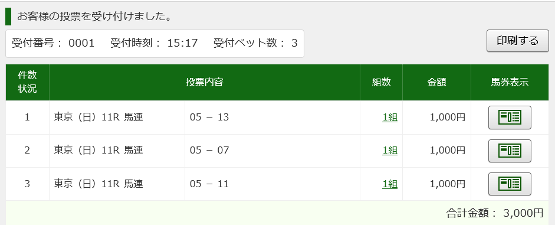Screen dimensions: 555x225
Task: Select 05 – 11 bet combination cell
Action: pos(272,184)
